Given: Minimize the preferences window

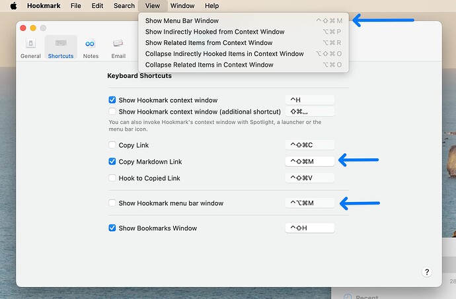Looking at the screenshot, I should point(33,28).
